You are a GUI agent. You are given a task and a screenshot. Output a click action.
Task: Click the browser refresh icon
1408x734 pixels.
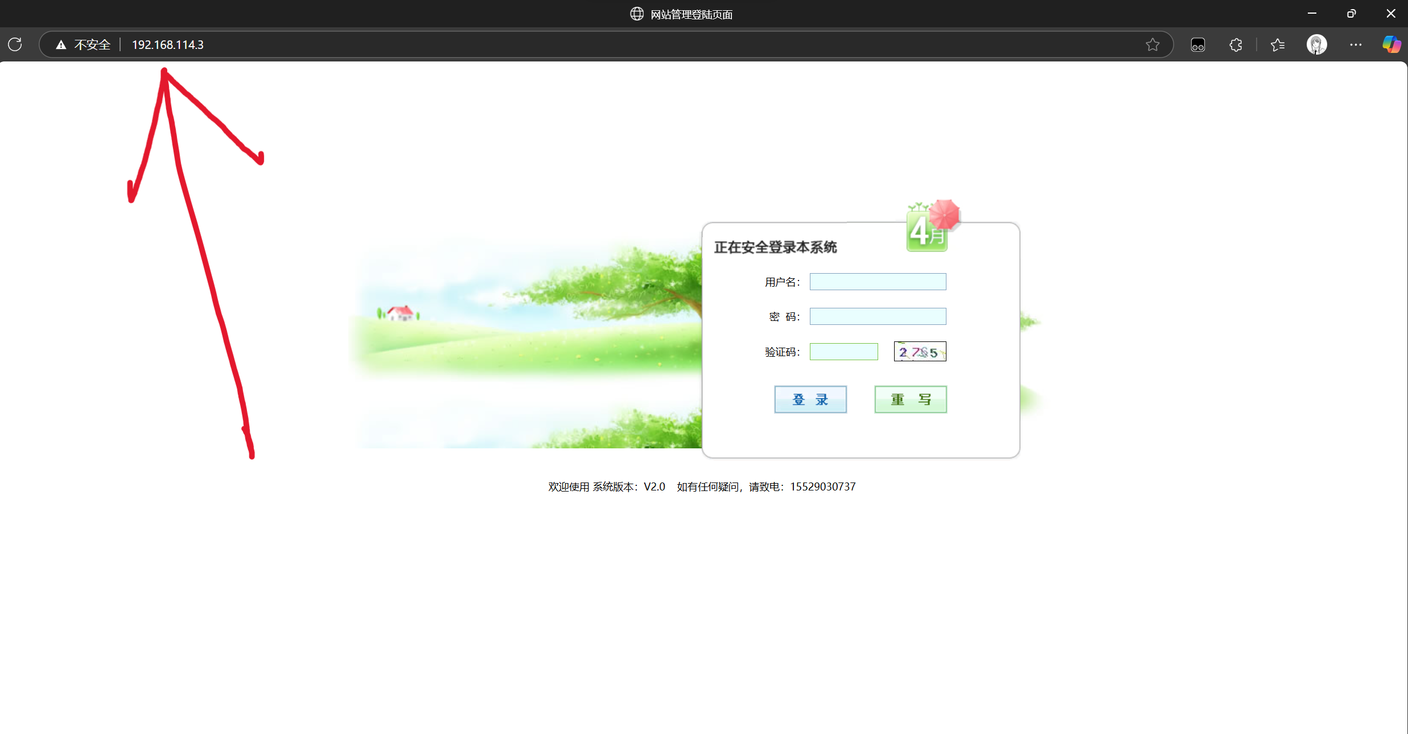15,44
